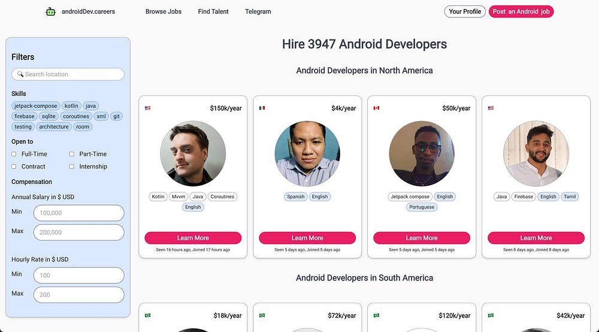Enable the Full-Time checkbox
This screenshot has height=332, width=599.
point(14,154)
